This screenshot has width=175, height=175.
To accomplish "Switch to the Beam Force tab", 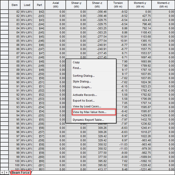I will click(x=20, y=173).
